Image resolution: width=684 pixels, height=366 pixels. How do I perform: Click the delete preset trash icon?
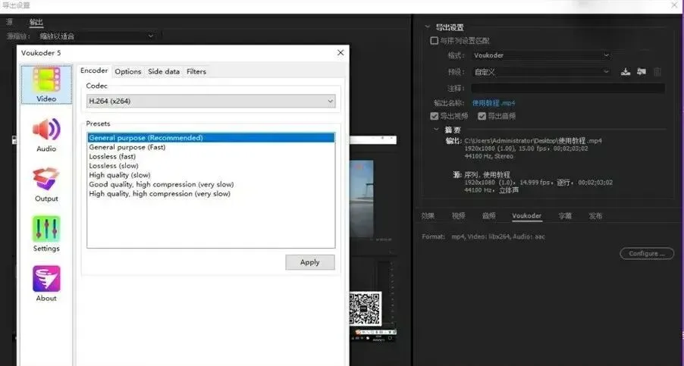(x=657, y=72)
